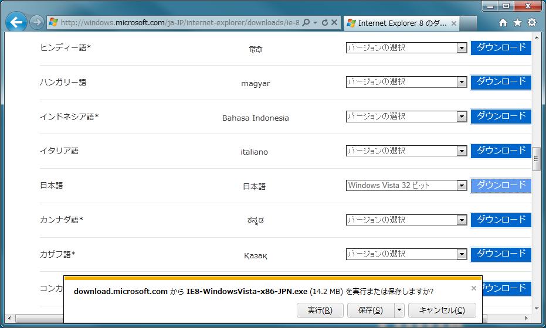
Task: Close the download notification bar
Action: click(474, 288)
